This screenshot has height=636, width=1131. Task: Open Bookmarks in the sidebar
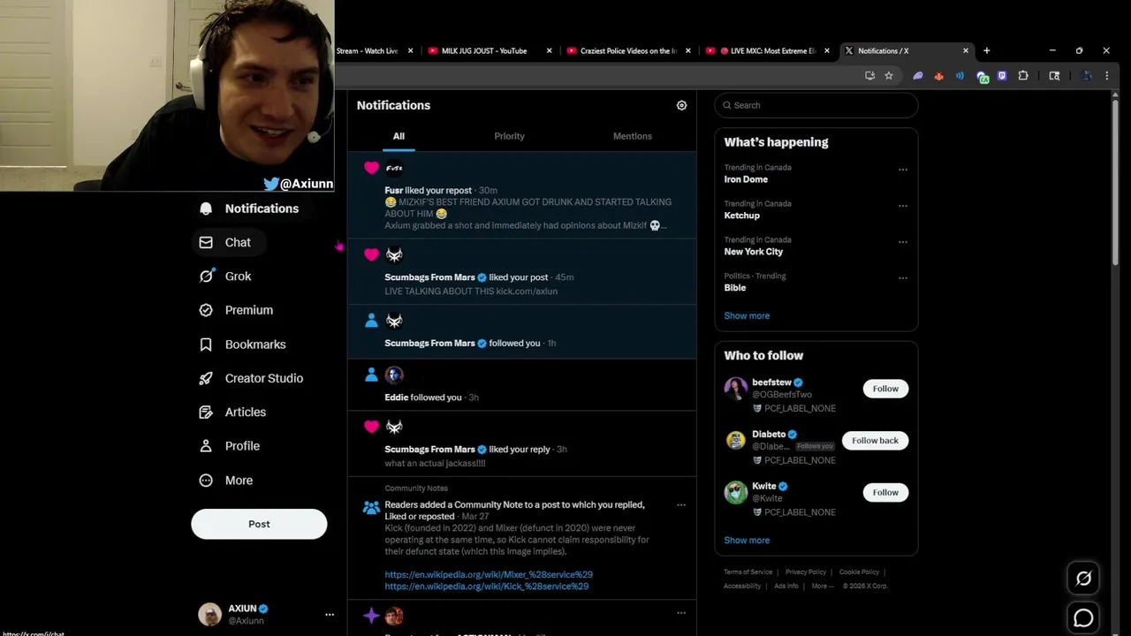coord(243,344)
